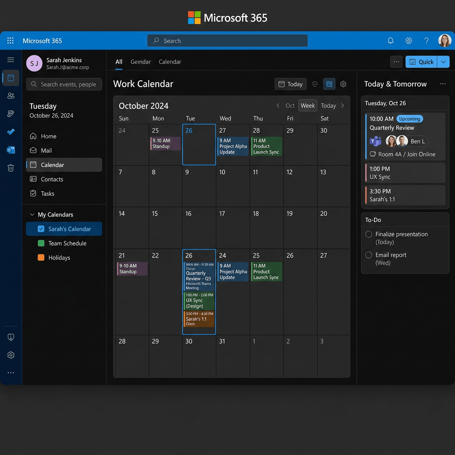Screen dimensions: 455x455
Task: Open the three-dot button beside Quick
Action: [x=396, y=62]
